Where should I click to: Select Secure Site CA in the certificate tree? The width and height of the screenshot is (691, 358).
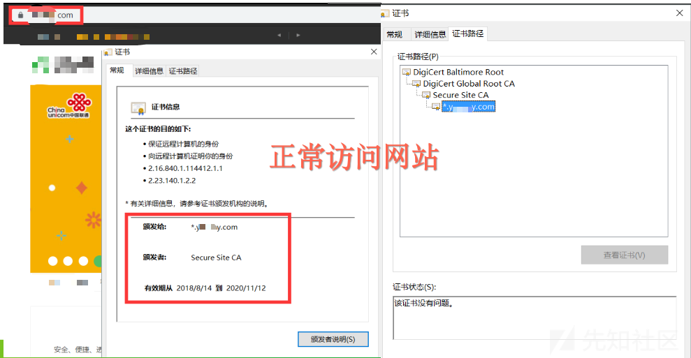(x=460, y=95)
